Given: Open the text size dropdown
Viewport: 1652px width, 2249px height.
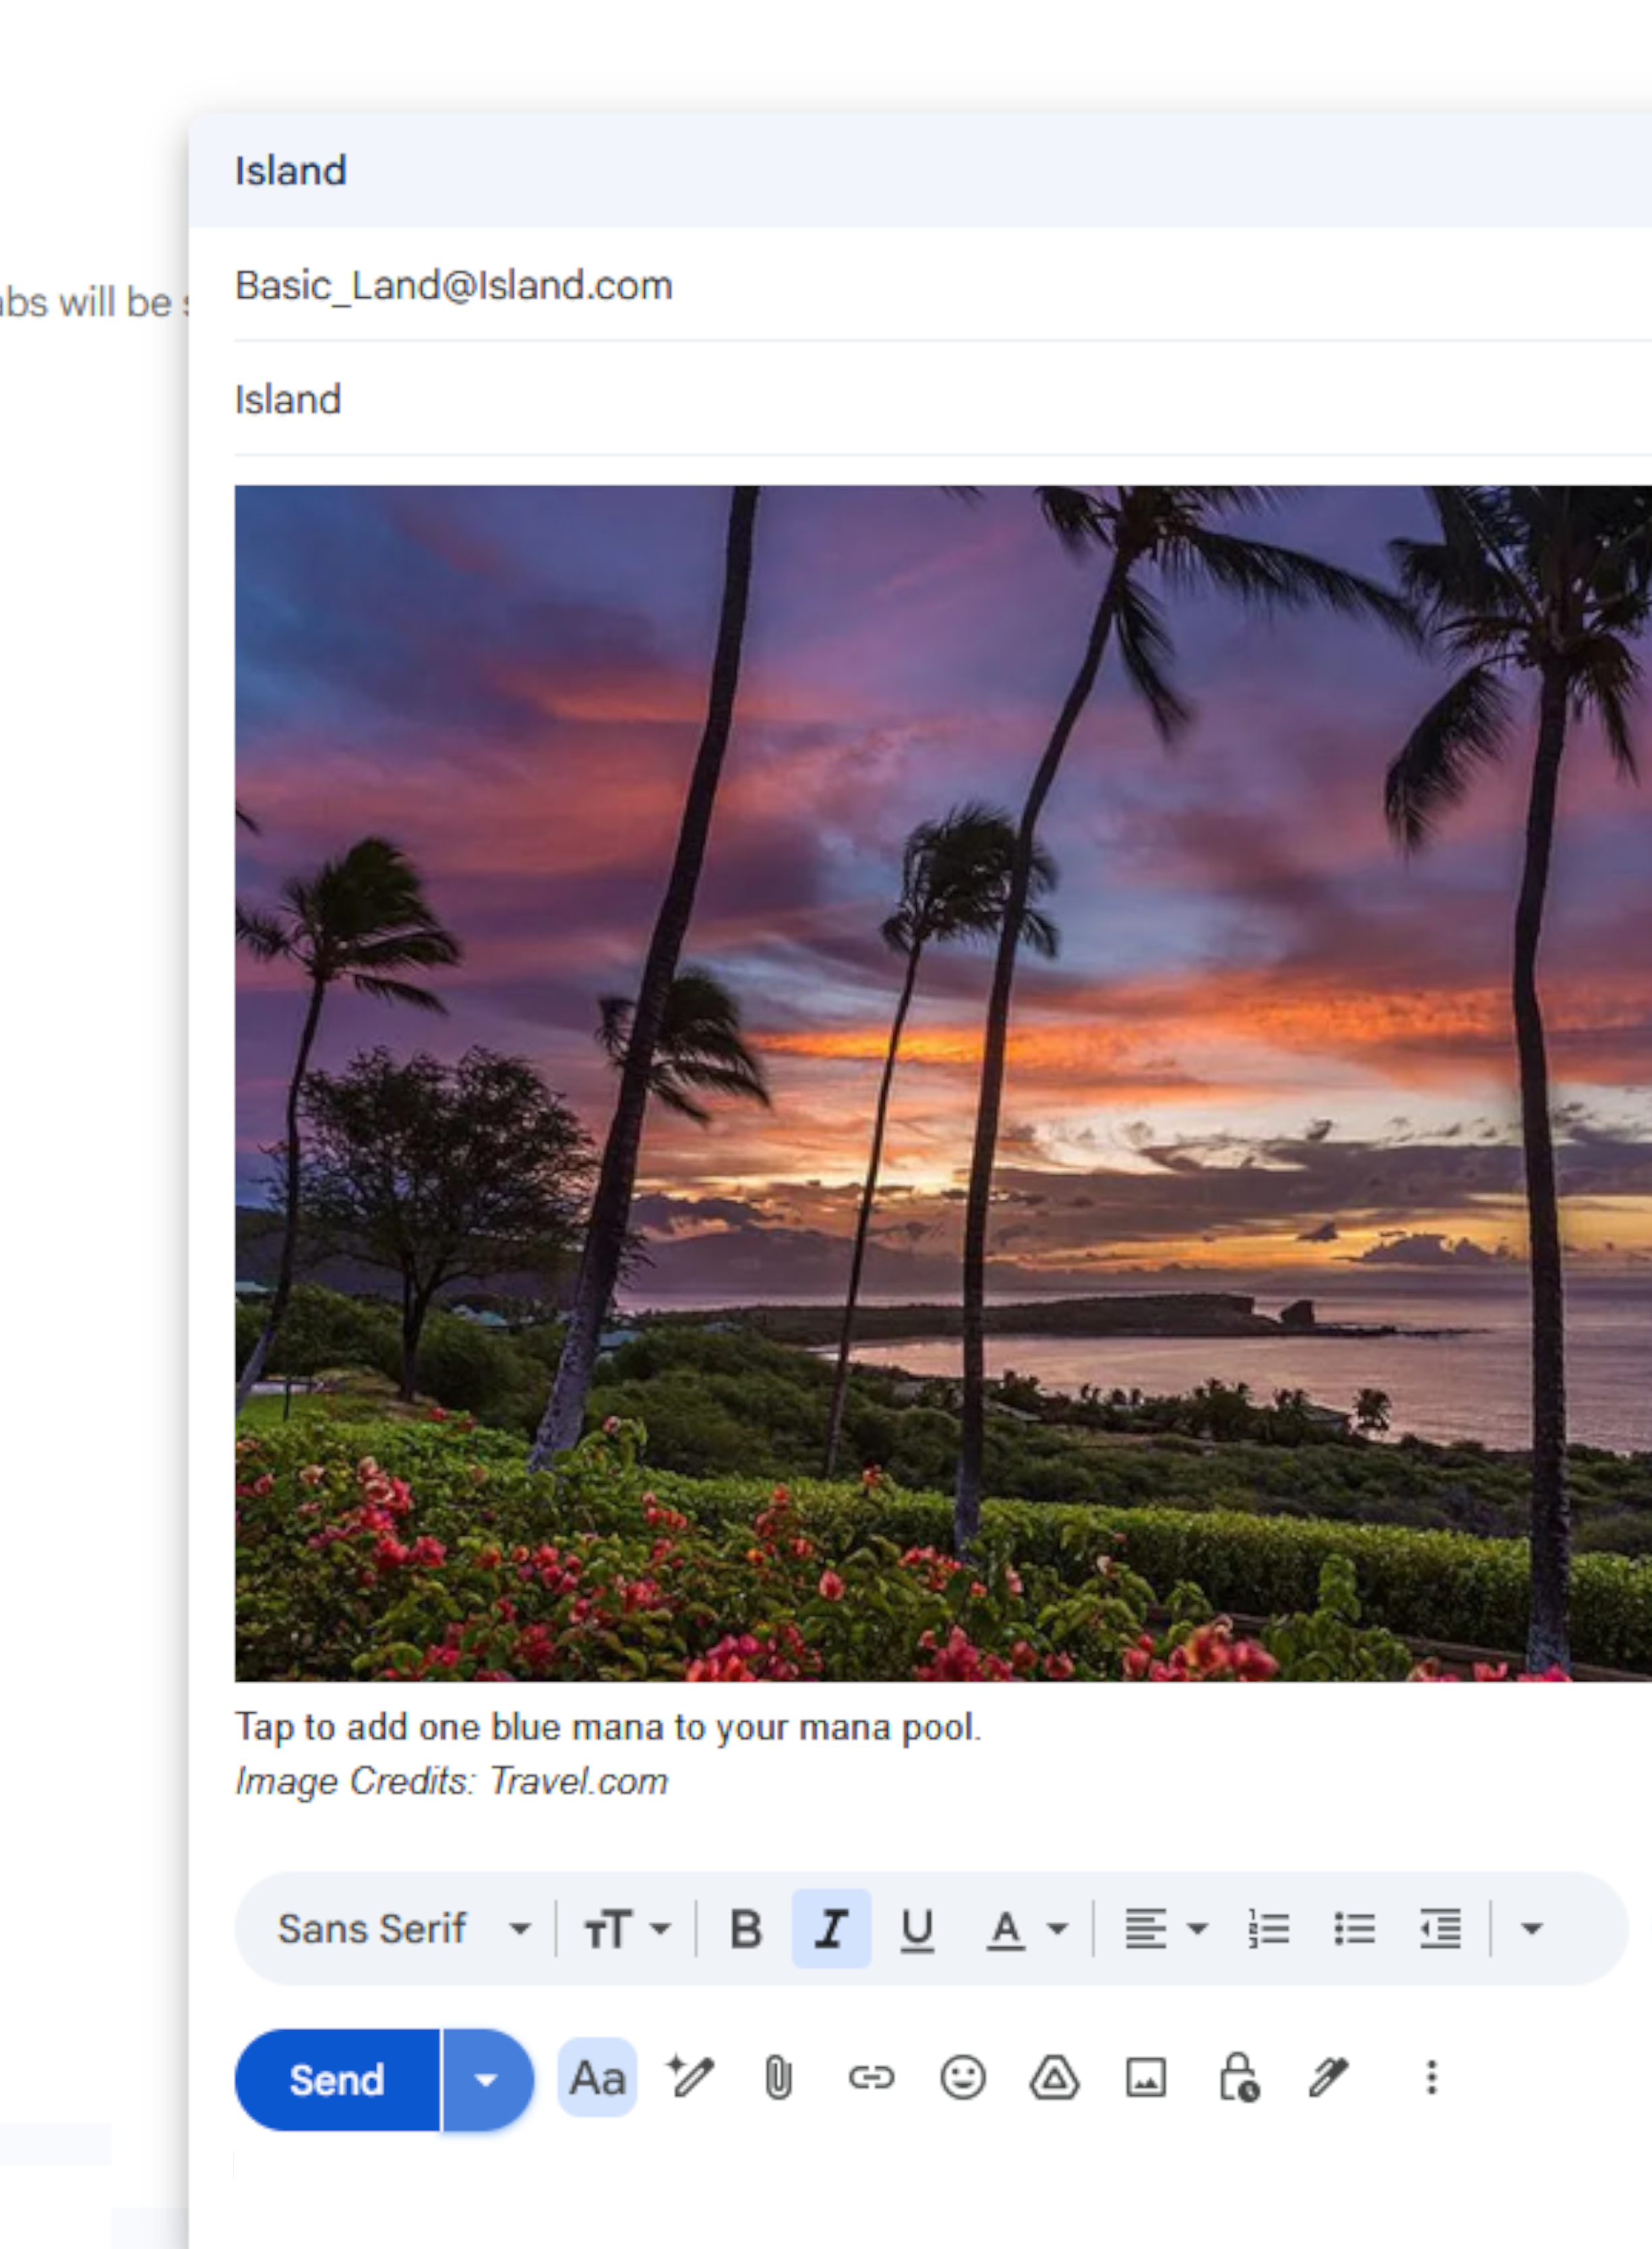Looking at the screenshot, I should point(627,1929).
